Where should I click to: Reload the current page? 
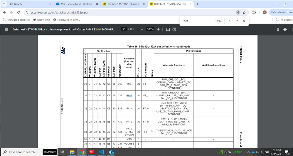tap(18, 13)
